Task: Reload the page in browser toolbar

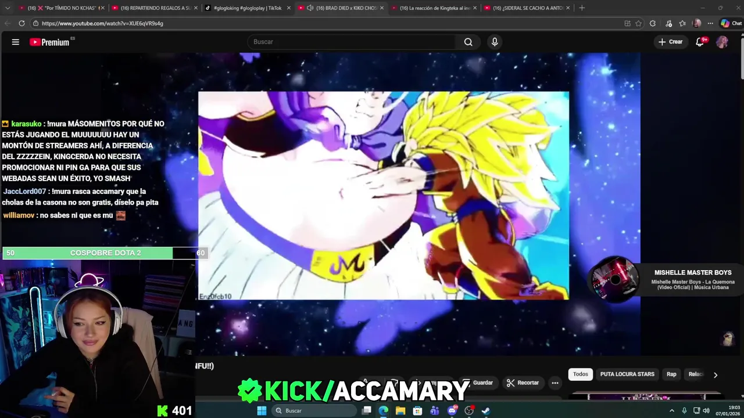Action: 22,23
